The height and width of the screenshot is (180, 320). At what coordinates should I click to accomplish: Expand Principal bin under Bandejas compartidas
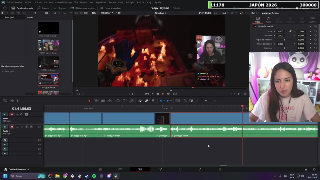(2, 71)
